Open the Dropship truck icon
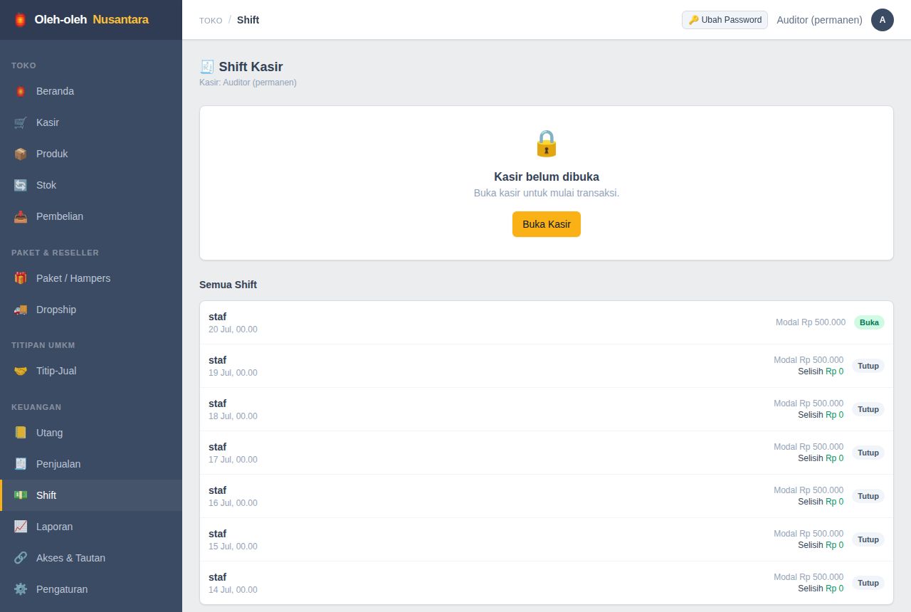Screen dimensions: 911x612 (x=21, y=310)
